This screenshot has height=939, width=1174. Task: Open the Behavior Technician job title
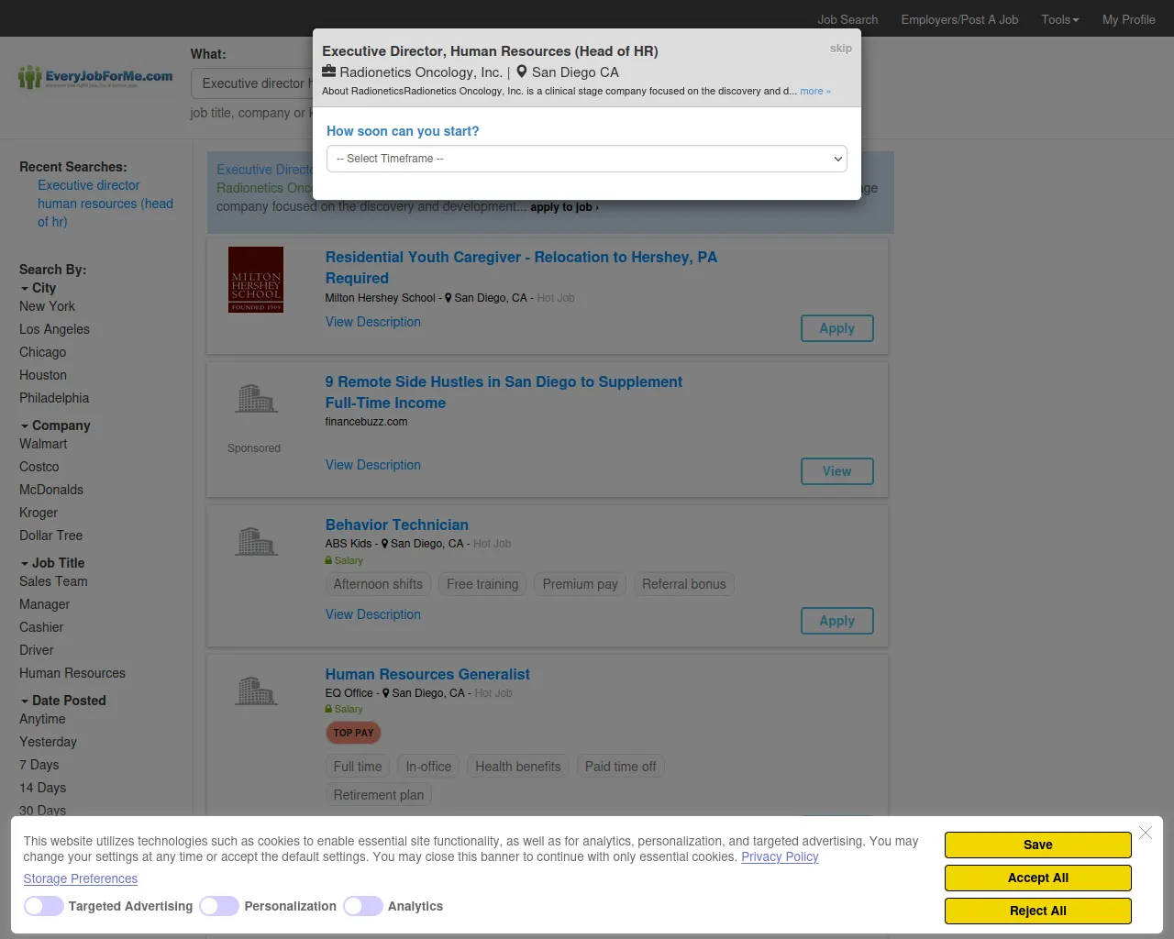point(397,525)
